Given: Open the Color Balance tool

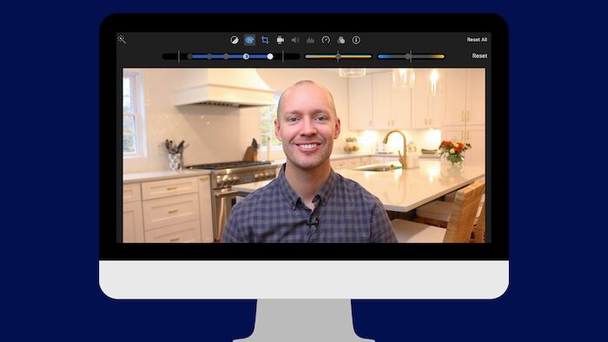Looking at the screenshot, I should 235,40.
